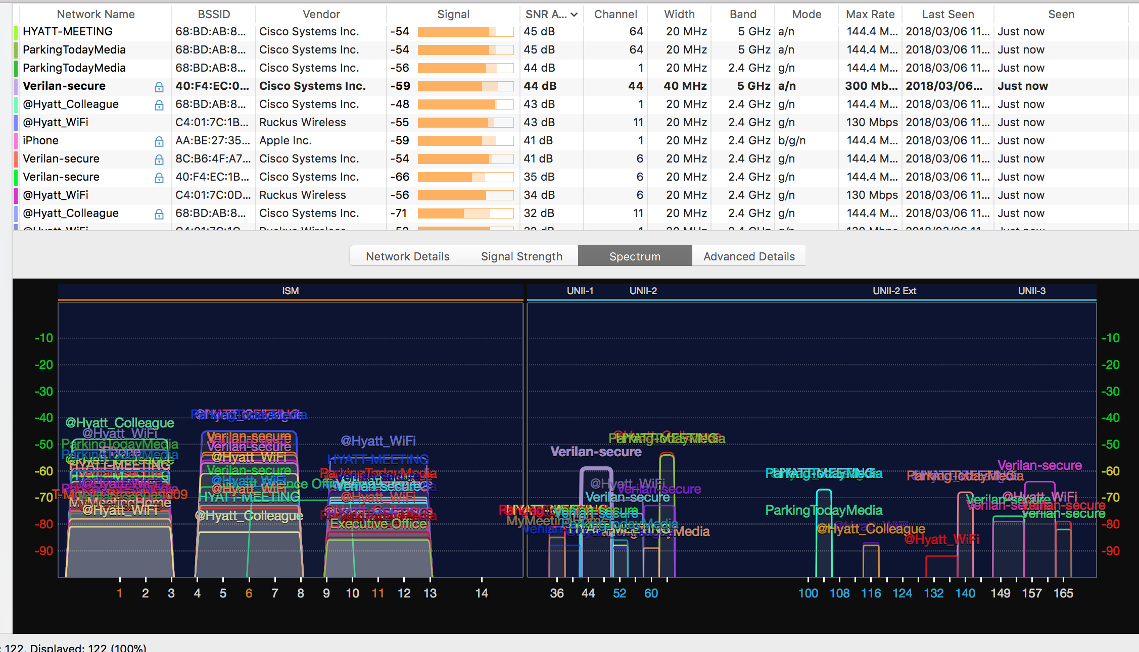Sort by Network Name column header
The width and height of the screenshot is (1139, 652).
click(x=96, y=15)
